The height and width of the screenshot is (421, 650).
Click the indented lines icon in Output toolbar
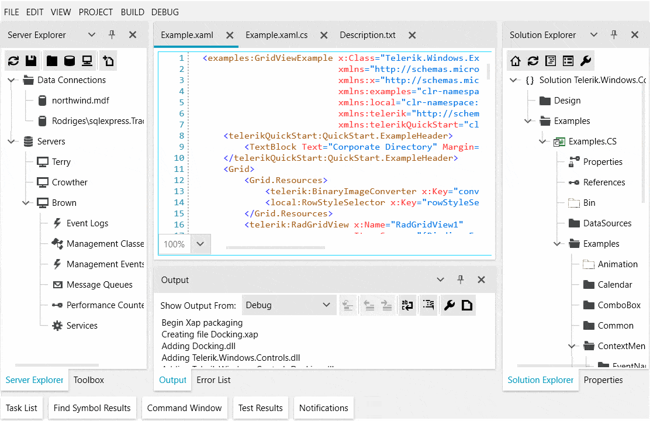(428, 305)
